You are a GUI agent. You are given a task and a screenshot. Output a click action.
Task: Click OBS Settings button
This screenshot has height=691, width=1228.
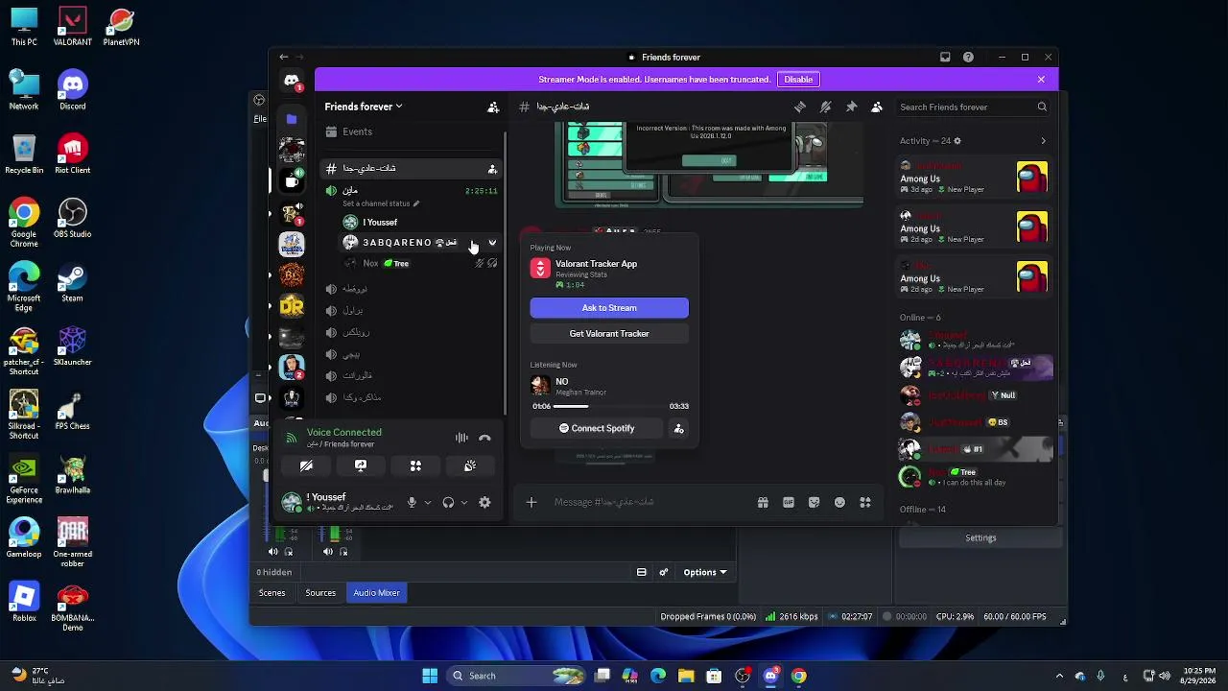click(980, 538)
